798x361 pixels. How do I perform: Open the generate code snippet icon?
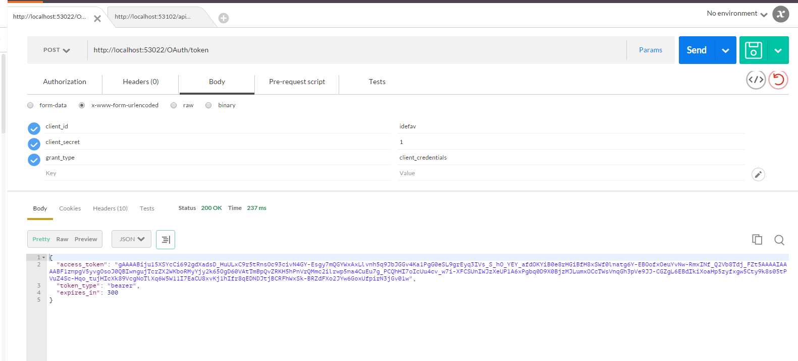(756, 80)
